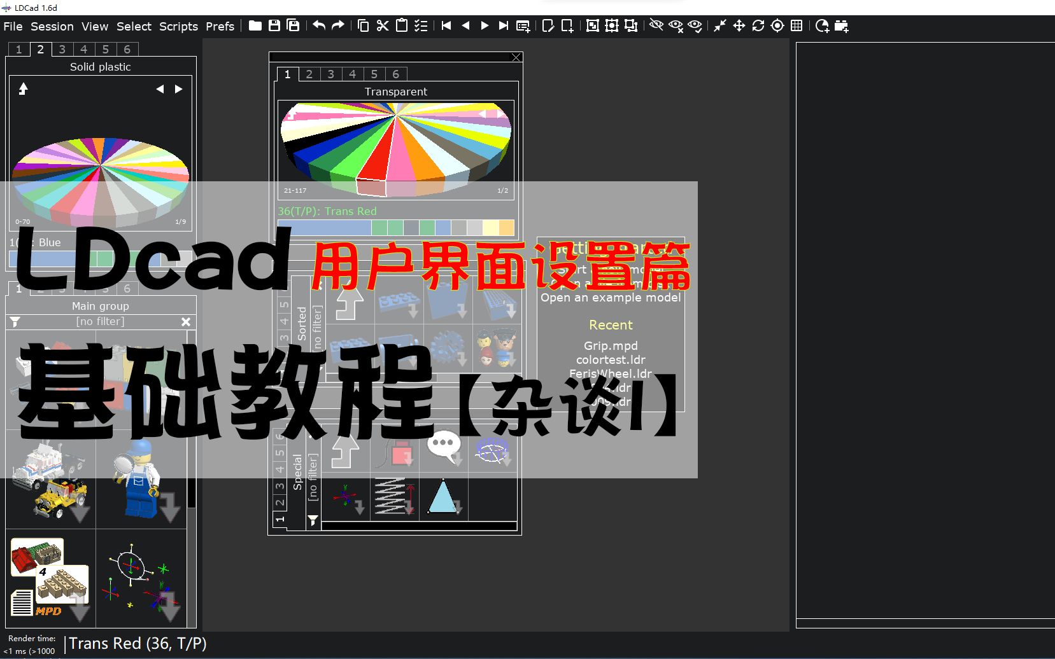Click the new submodel plus icon

point(567,25)
